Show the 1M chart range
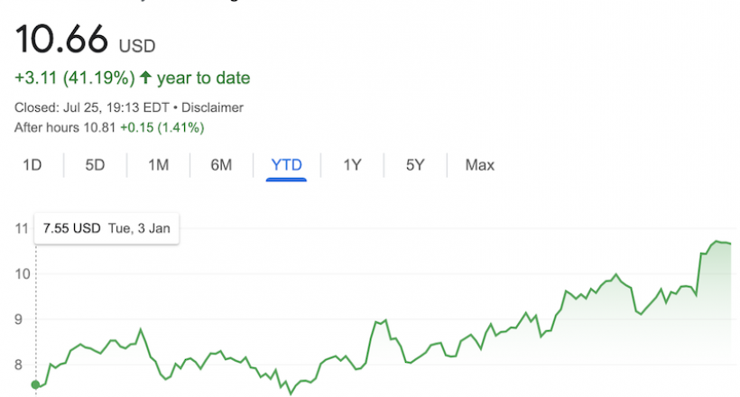740x397 pixels. (x=158, y=165)
